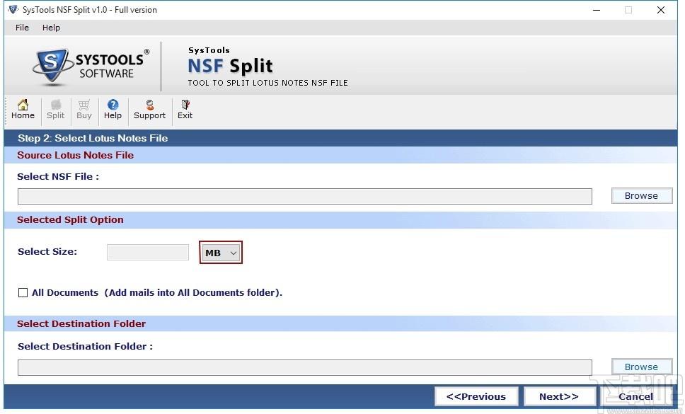Browse for the destination folder

coord(641,367)
